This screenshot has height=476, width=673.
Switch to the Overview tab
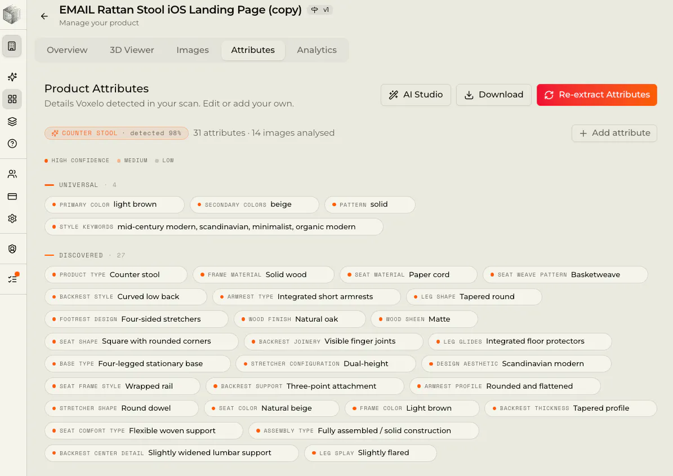point(67,50)
